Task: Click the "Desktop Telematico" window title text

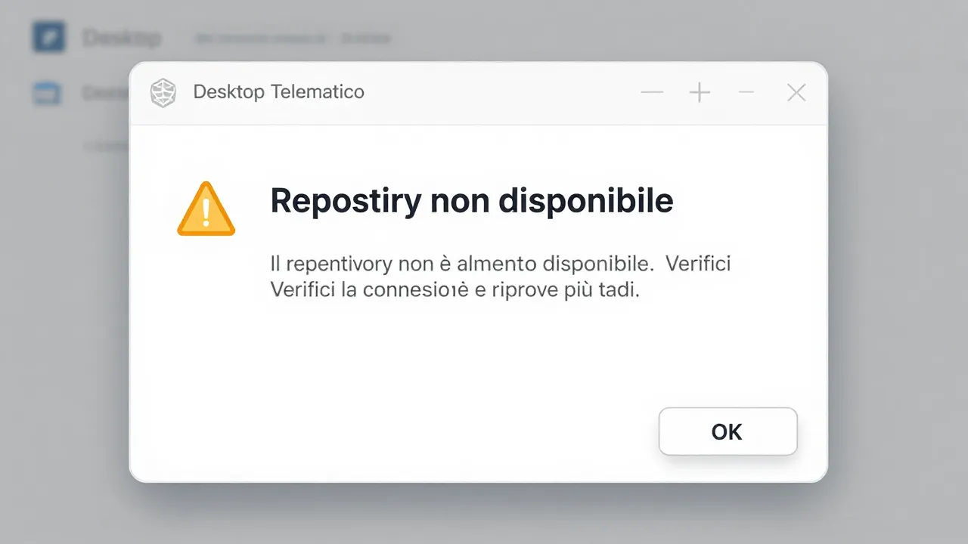Action: coord(278,92)
